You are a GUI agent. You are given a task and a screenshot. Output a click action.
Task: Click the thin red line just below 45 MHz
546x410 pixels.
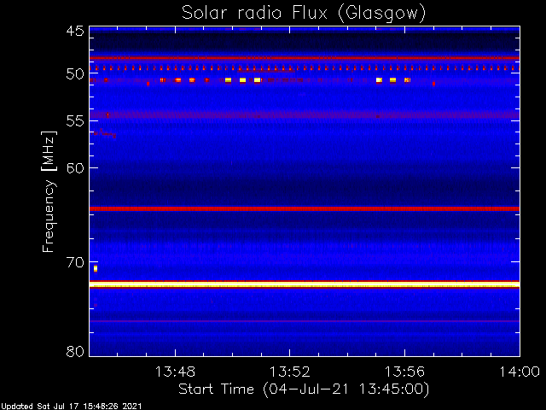coord(305,58)
